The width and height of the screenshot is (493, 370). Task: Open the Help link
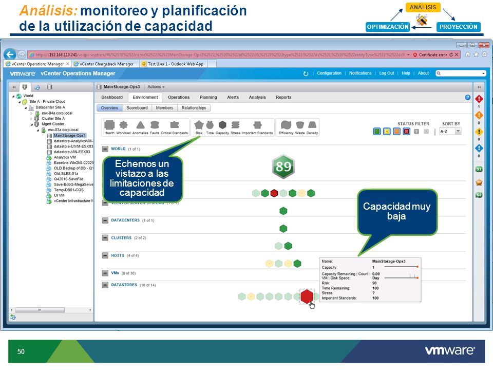point(406,73)
